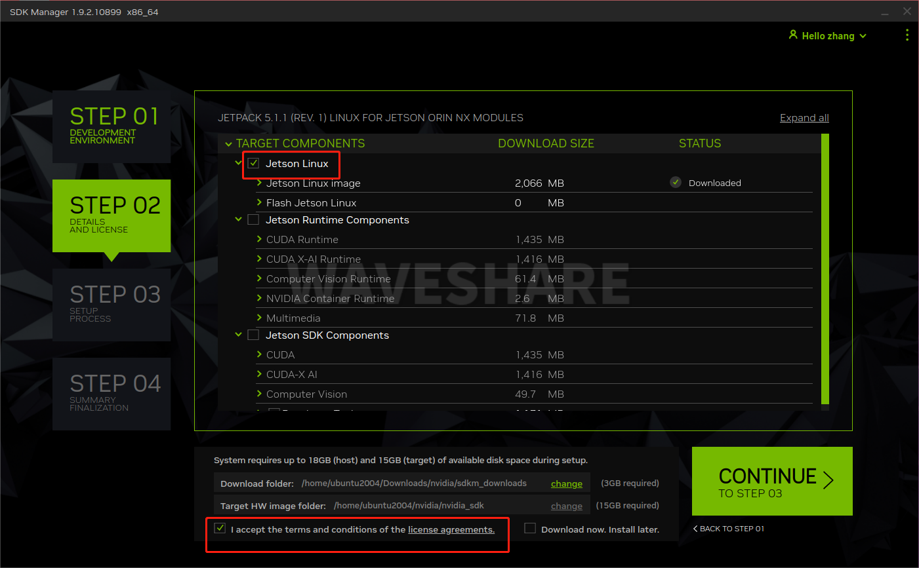Screen dimensions: 919x568
Task: Click the DOWNLOAD SIZE column header
Action: point(546,143)
